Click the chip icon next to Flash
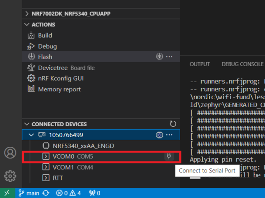Image resolution: width=265 pixels, height=198 pixels. pos(159,57)
